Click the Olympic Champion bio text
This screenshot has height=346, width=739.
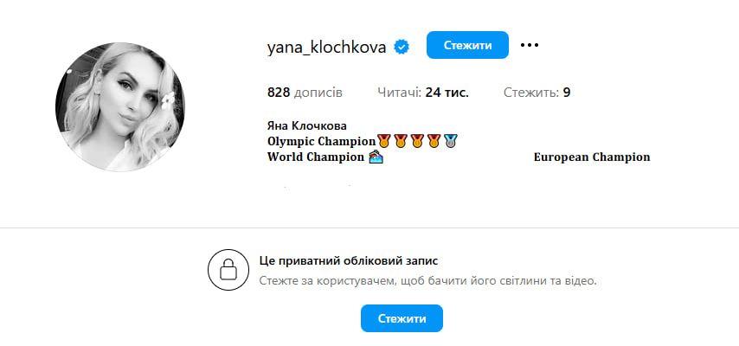321,141
